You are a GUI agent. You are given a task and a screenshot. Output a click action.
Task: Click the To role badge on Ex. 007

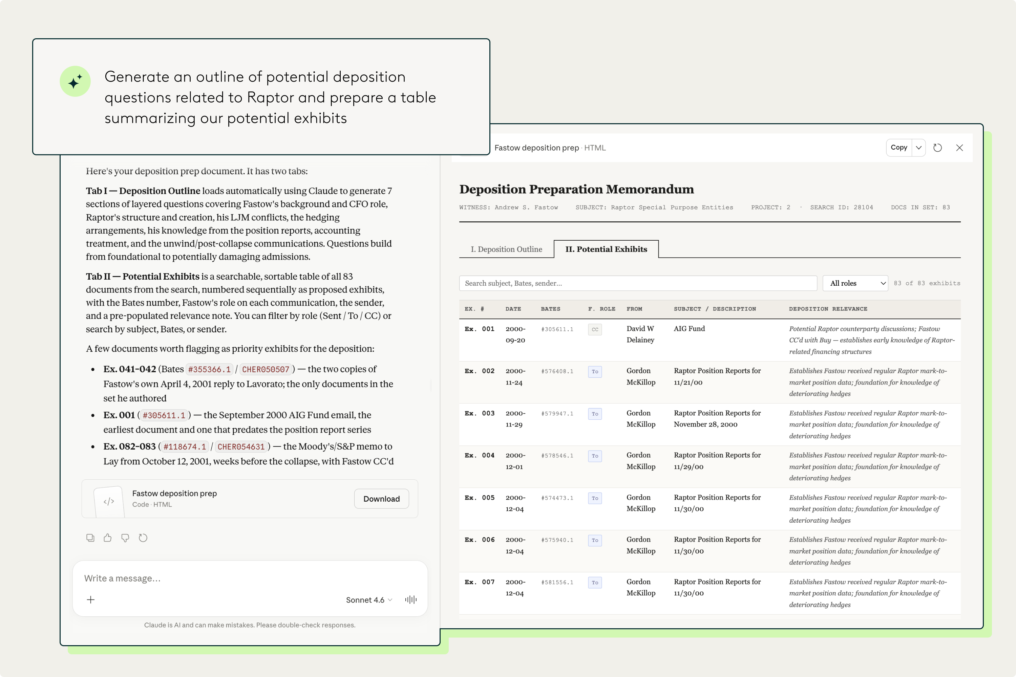[x=595, y=583]
